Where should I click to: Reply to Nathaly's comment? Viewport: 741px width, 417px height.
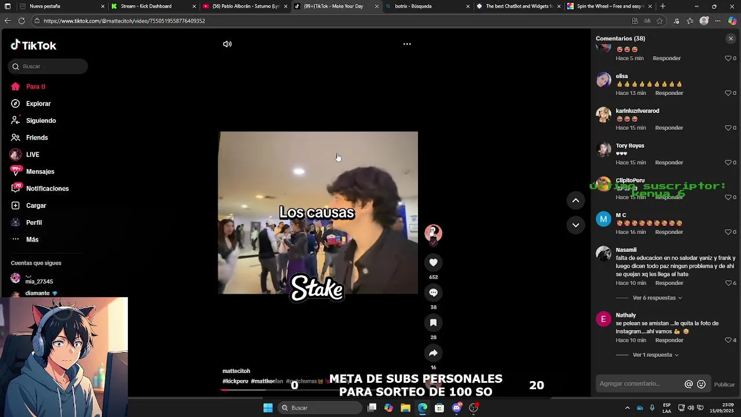pos(669,340)
